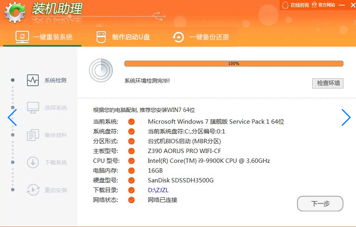Click the 100% orange progress bar

tap(234, 63)
